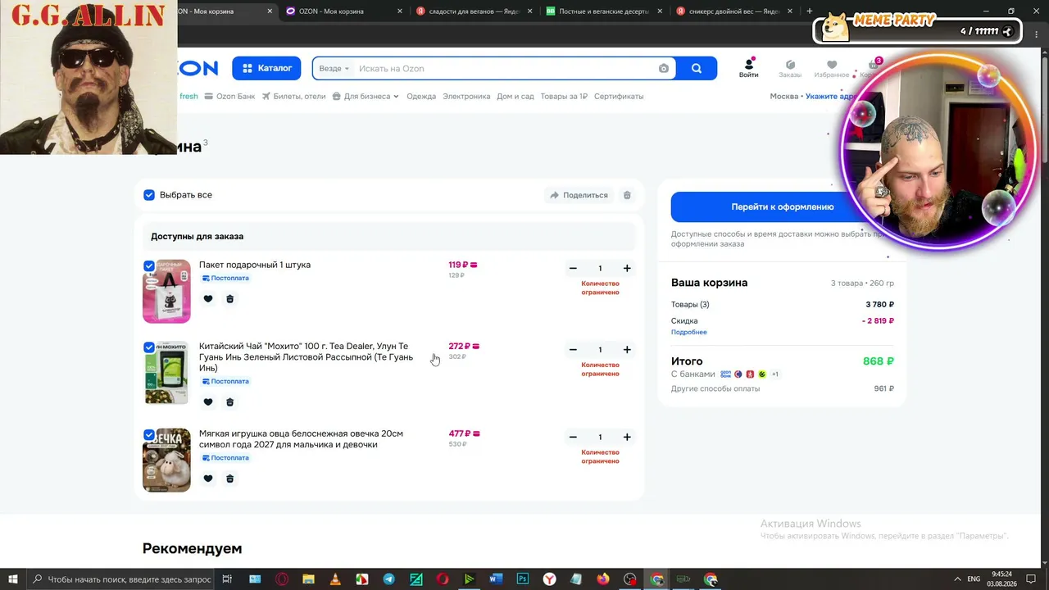
Task: Switch the ENG keyboard language indicator
Action: click(x=974, y=579)
